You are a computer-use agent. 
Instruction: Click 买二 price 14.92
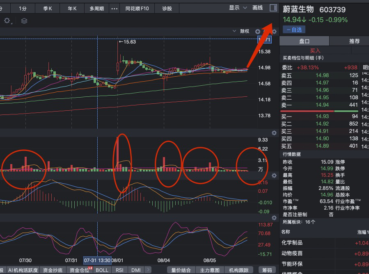(x=322, y=124)
